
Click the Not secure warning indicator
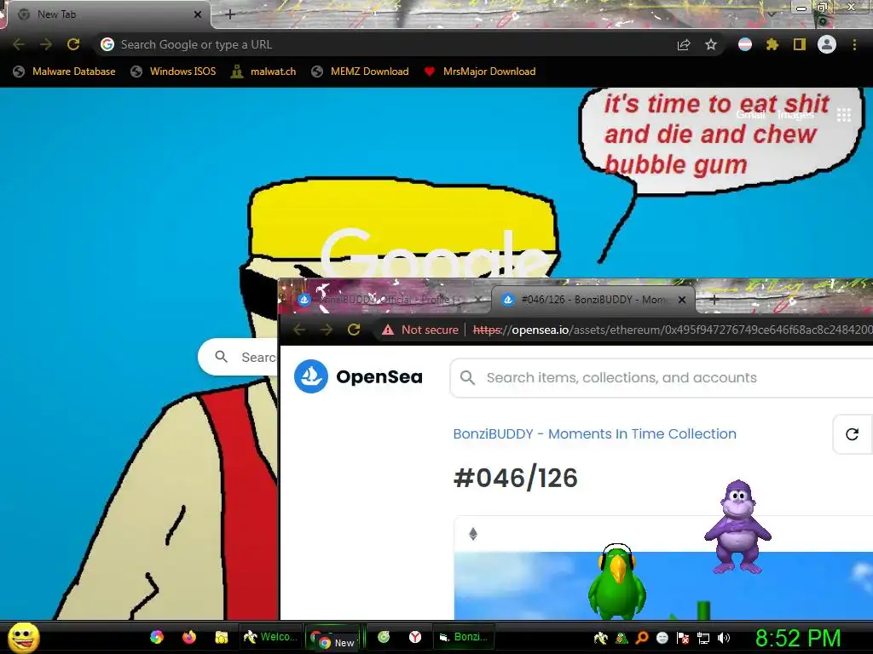pos(420,330)
